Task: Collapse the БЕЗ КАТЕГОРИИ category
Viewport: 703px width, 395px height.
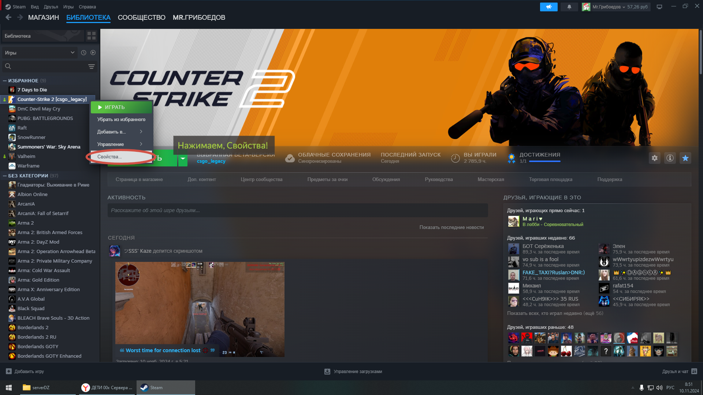Action: 5,176
